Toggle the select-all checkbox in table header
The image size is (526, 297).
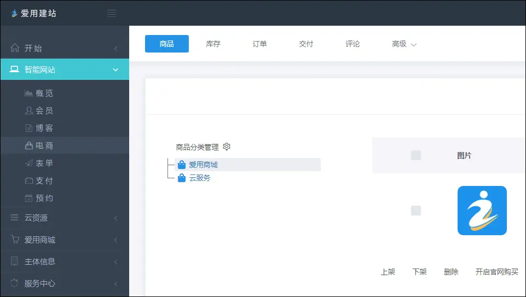[x=416, y=155]
